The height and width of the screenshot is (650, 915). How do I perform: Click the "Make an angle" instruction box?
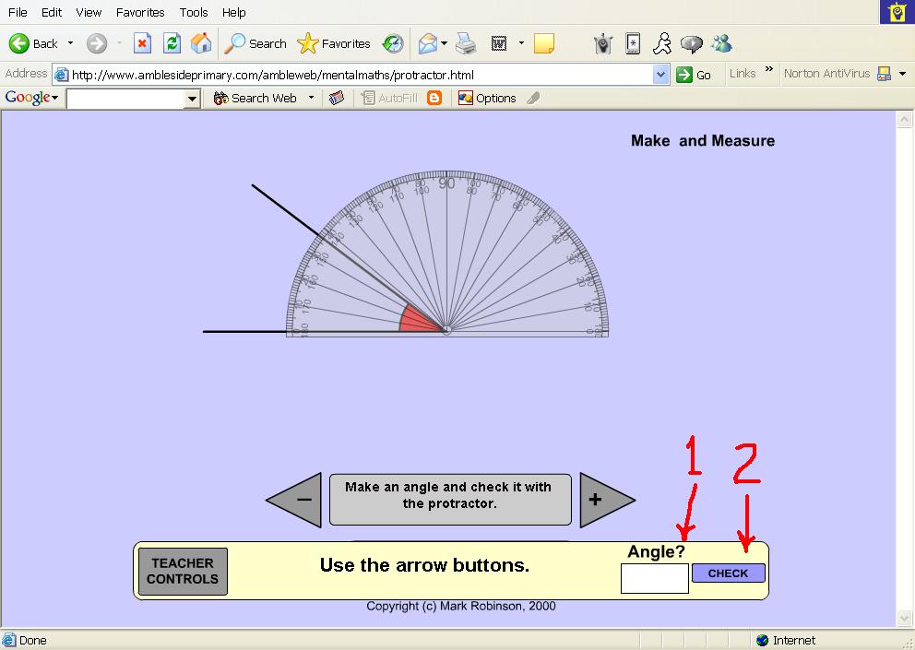coord(450,500)
